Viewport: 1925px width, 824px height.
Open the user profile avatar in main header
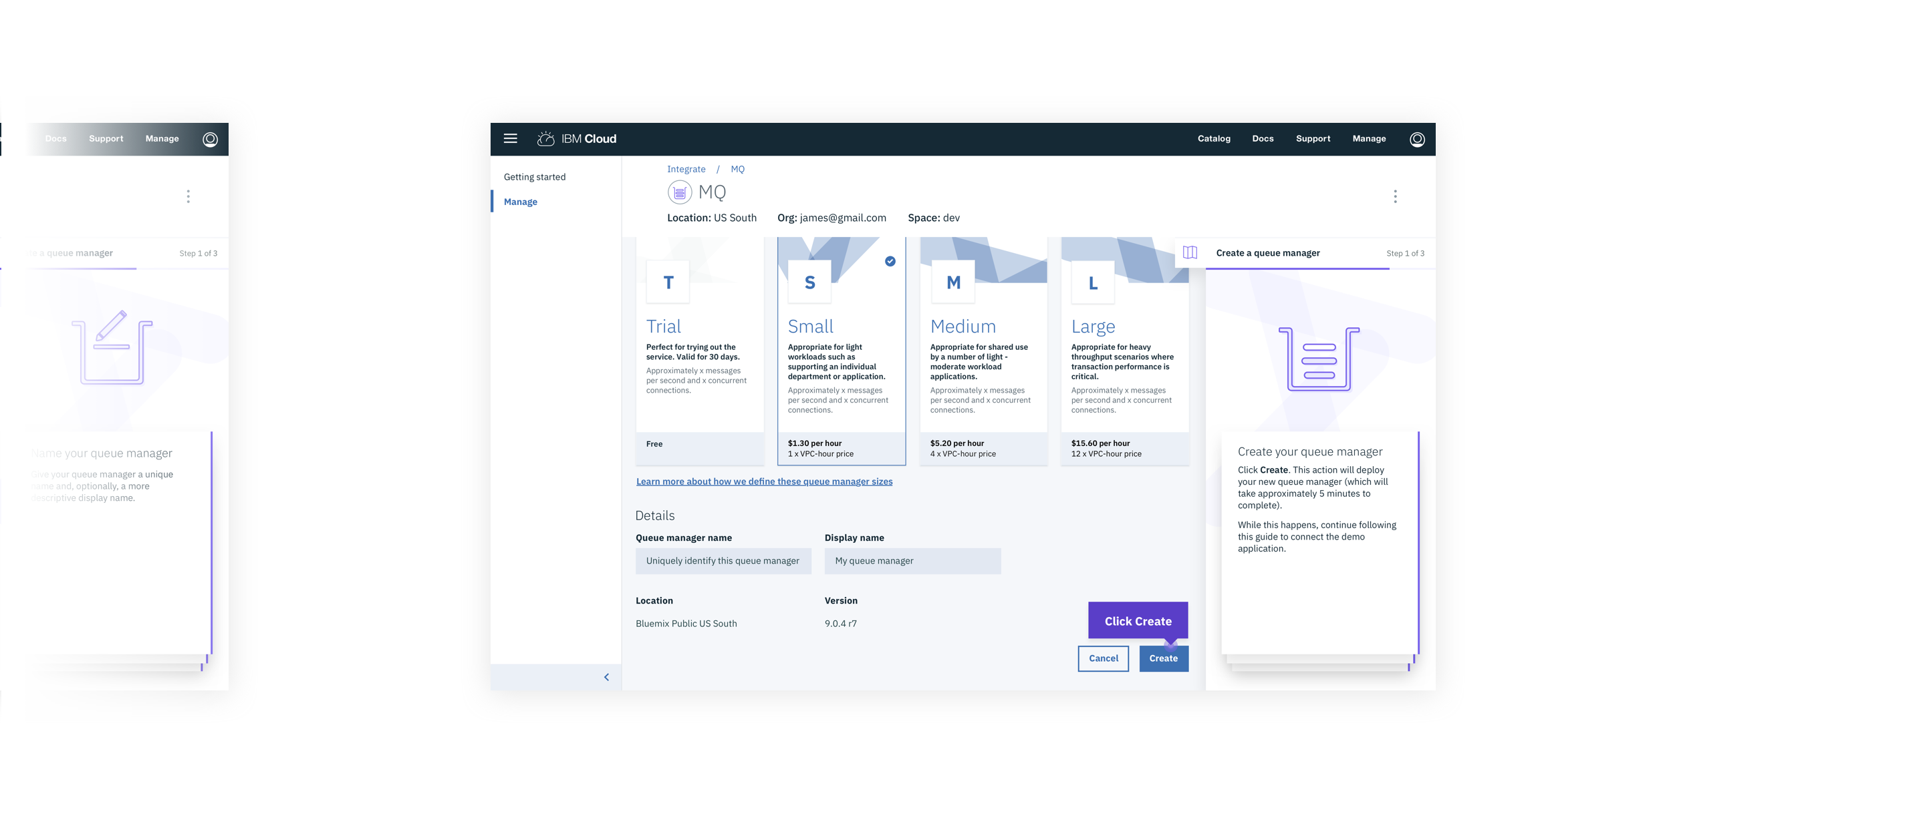(1417, 139)
